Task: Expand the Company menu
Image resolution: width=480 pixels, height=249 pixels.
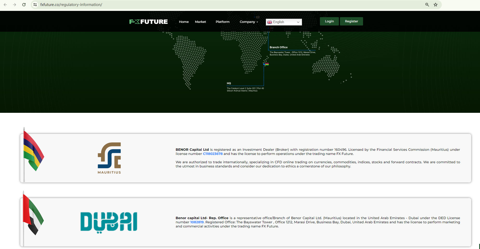Action: pyautogui.click(x=249, y=22)
